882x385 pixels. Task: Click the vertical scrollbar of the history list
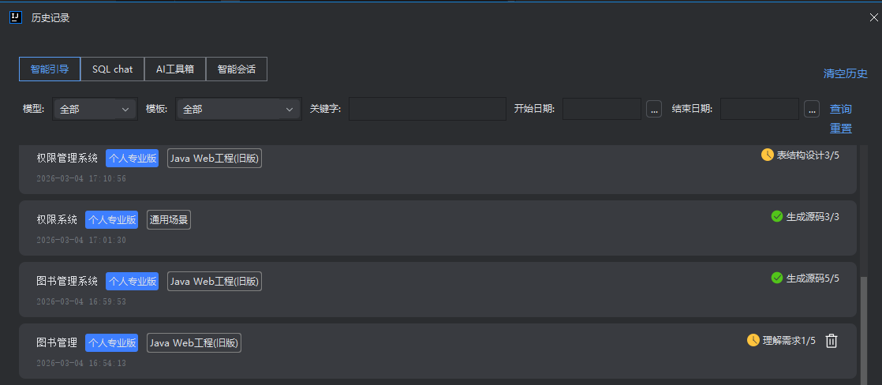(863, 323)
